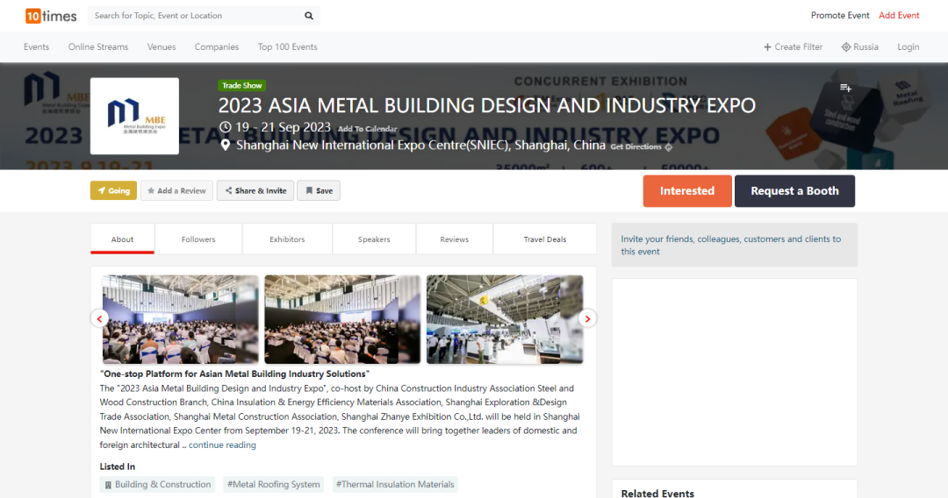This screenshot has width=948, height=498.
Task: Open the Companies menu item
Action: click(217, 47)
